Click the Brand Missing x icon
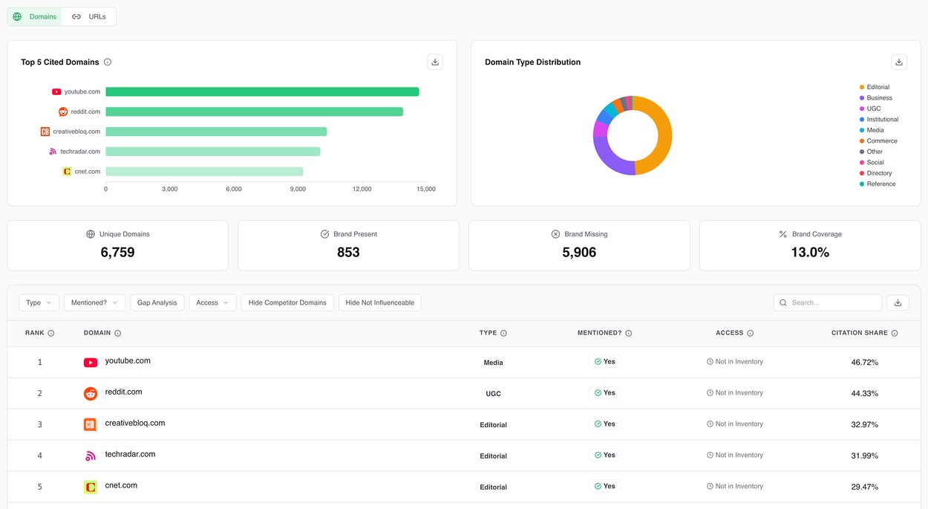The height and width of the screenshot is (509, 928). click(x=555, y=234)
